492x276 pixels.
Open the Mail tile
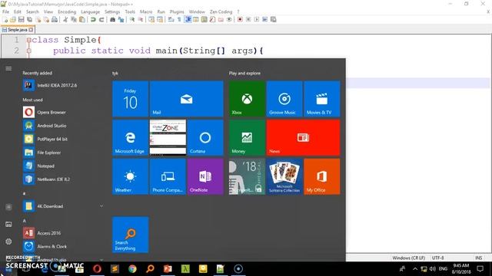[186, 99]
